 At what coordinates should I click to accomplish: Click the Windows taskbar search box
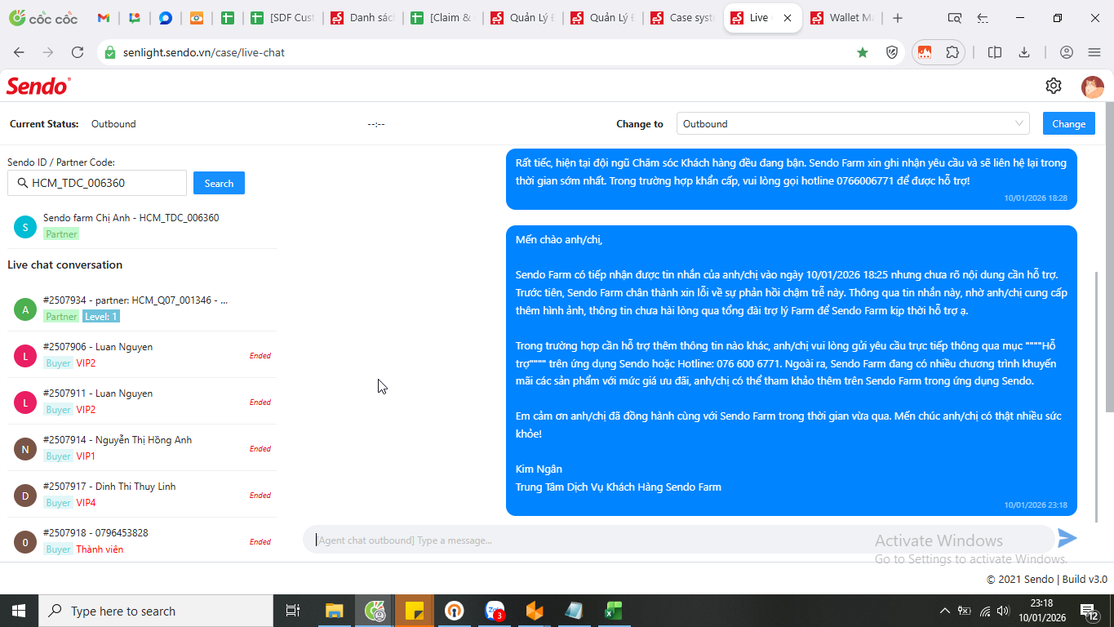point(155,611)
